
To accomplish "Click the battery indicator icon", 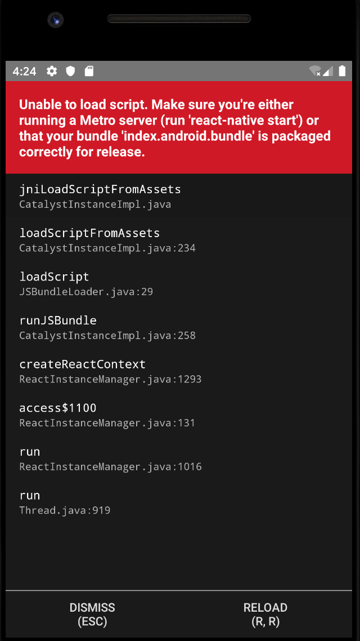I will tap(342, 71).
